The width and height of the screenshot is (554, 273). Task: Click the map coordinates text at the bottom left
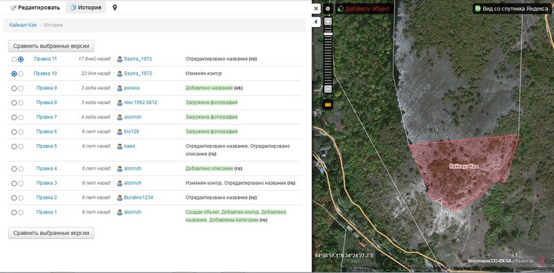coord(344,255)
